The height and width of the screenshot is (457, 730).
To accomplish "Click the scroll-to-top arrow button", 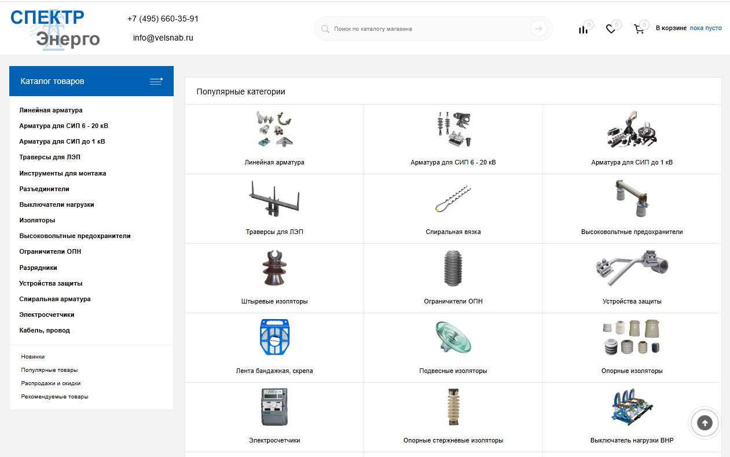I will [x=705, y=423].
